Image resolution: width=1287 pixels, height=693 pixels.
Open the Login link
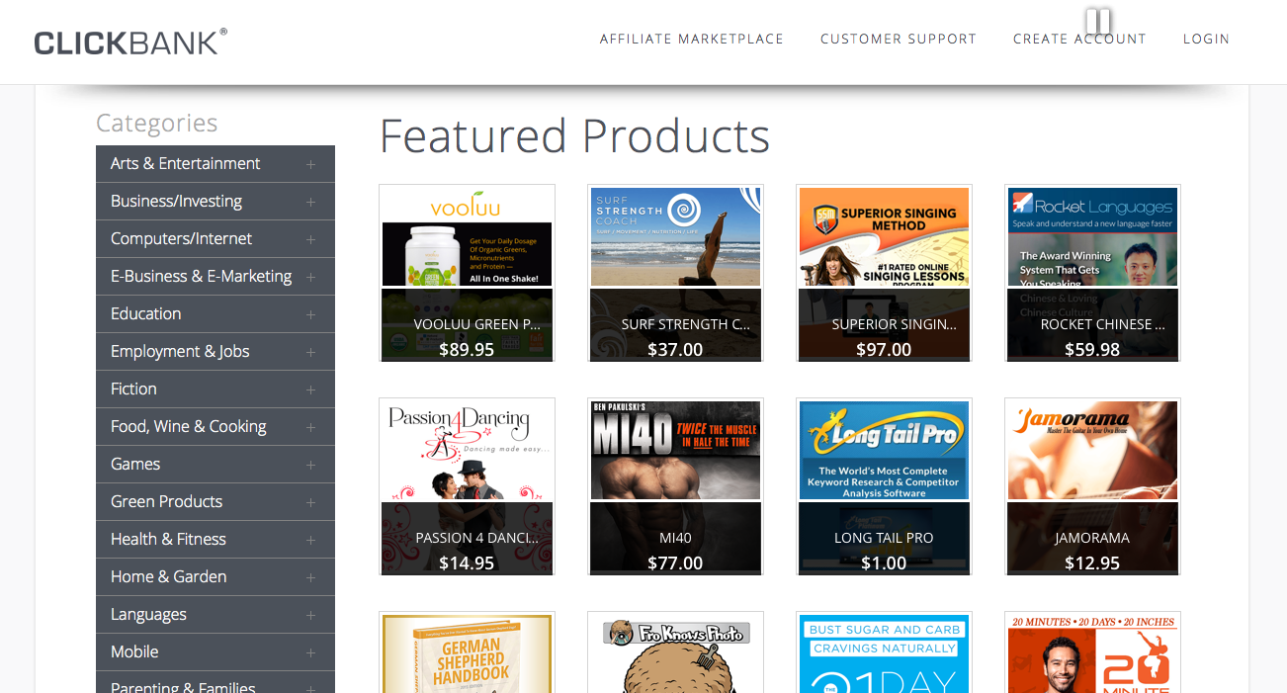[1206, 40]
